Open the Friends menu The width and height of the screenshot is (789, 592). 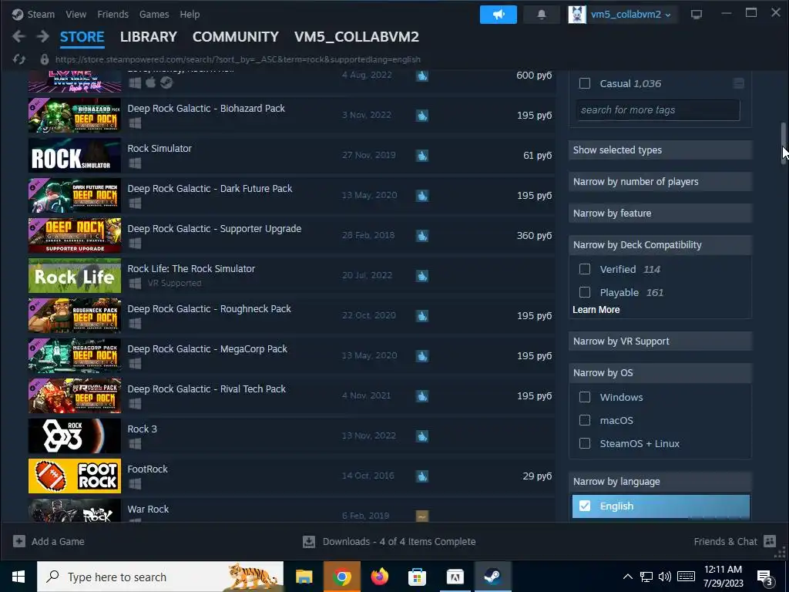pyautogui.click(x=112, y=15)
